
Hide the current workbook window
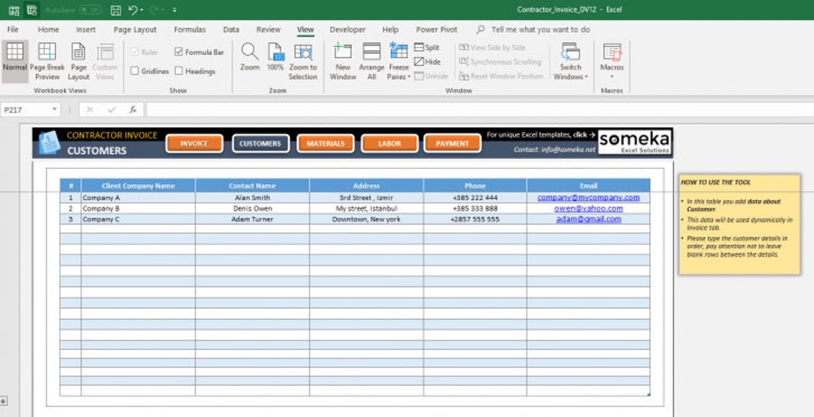pyautogui.click(x=425, y=61)
